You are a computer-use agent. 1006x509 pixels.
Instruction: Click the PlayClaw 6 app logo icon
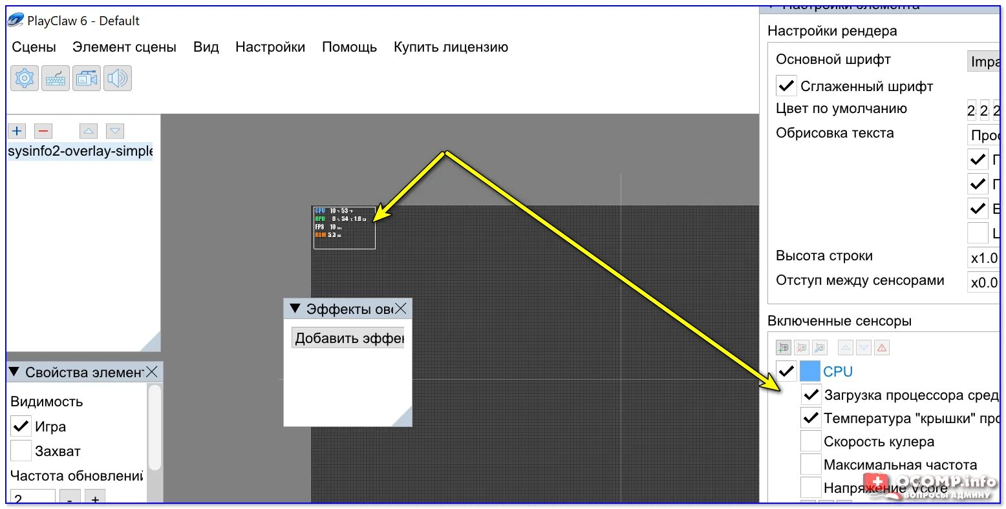tap(16, 21)
